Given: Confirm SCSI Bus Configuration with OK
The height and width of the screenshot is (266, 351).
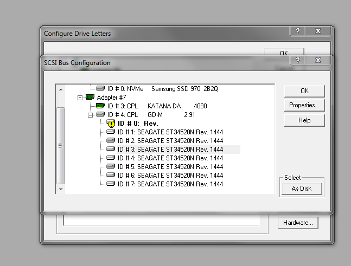Looking at the screenshot, I should pyautogui.click(x=304, y=91).
